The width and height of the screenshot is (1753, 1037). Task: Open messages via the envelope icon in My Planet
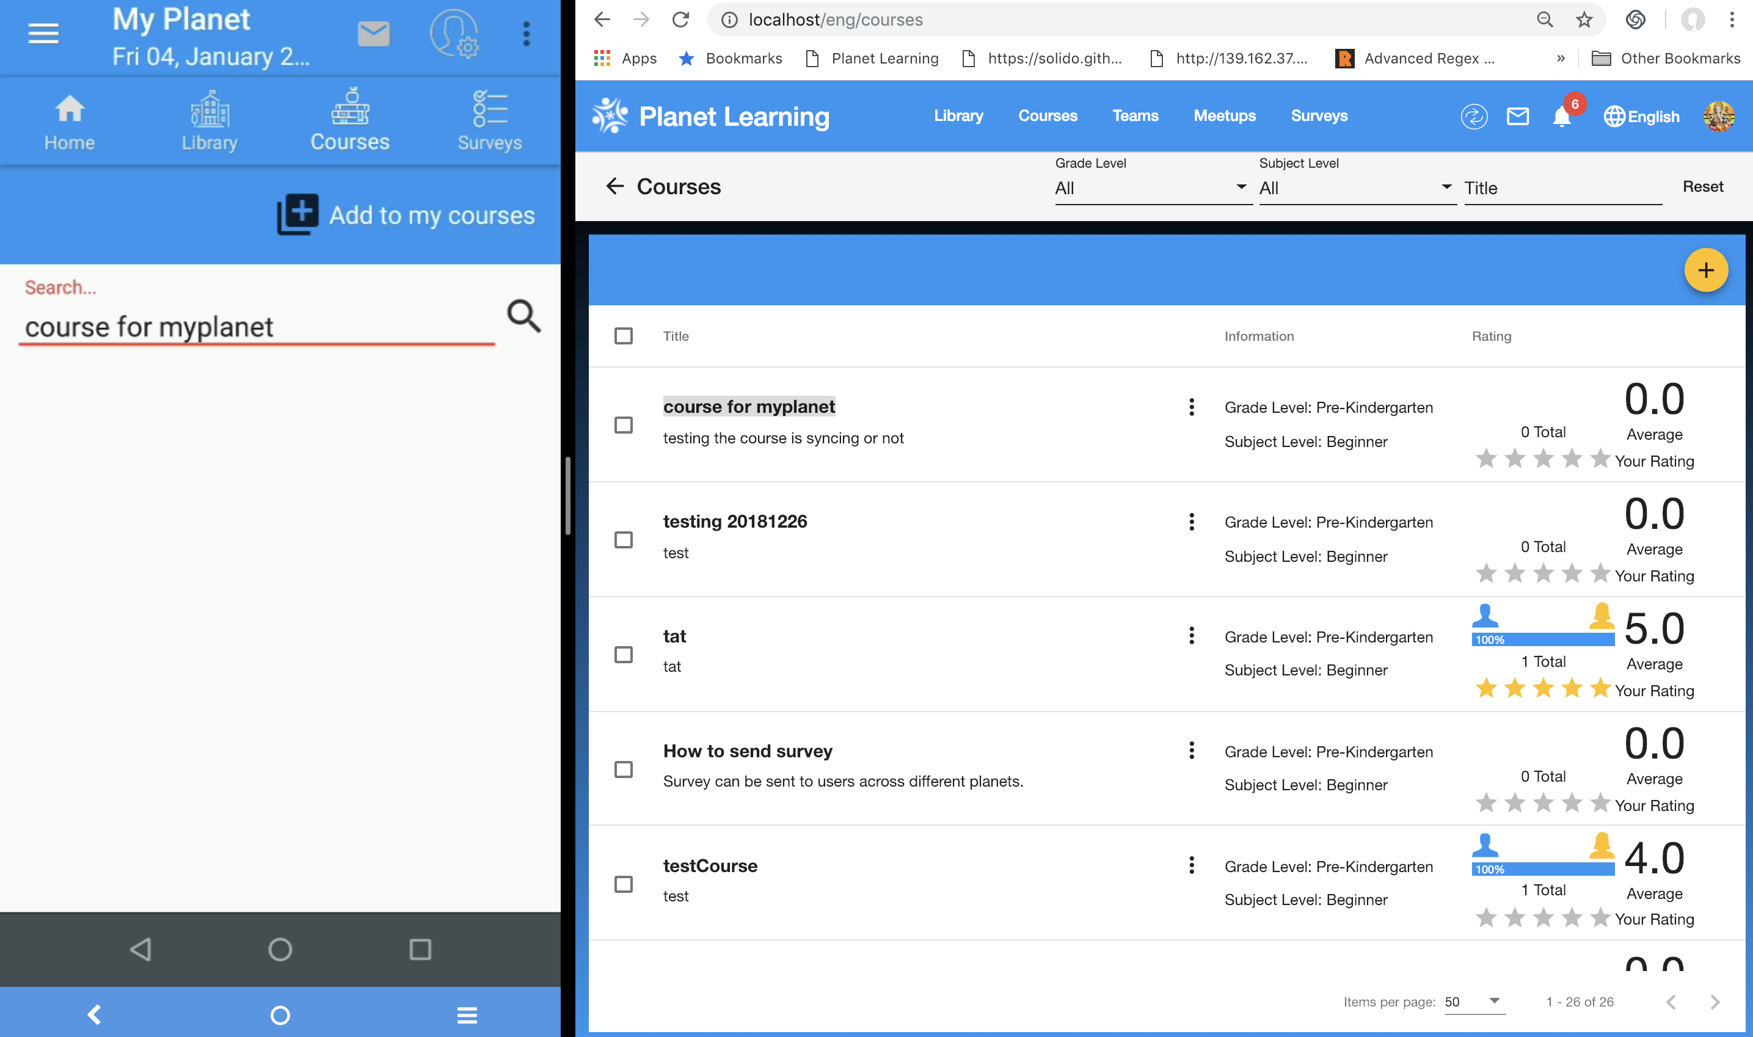[x=373, y=33]
